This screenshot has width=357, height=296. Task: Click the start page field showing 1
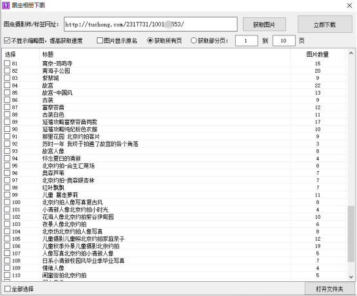tap(246, 41)
